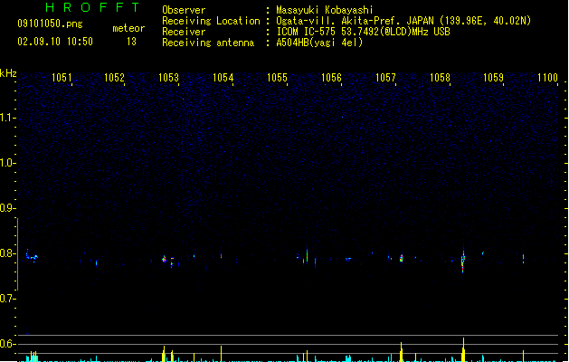This screenshot has width=569, height=362.
Task: Click the meteor echo just after 1057
Action: pyautogui.click(x=402, y=258)
